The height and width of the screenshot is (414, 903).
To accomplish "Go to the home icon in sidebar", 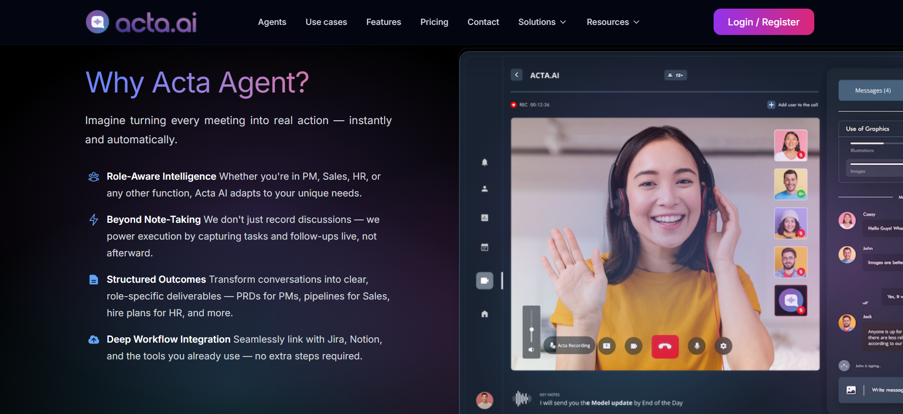I will click(485, 314).
